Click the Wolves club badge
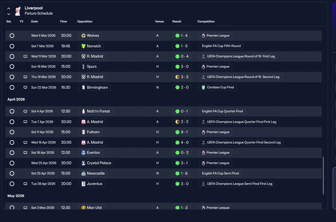 83,36
